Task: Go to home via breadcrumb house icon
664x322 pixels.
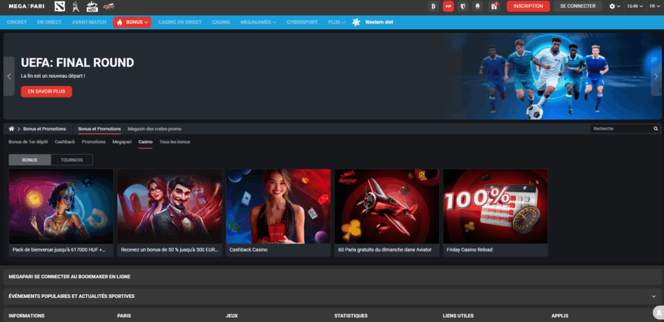Action: (x=12, y=129)
